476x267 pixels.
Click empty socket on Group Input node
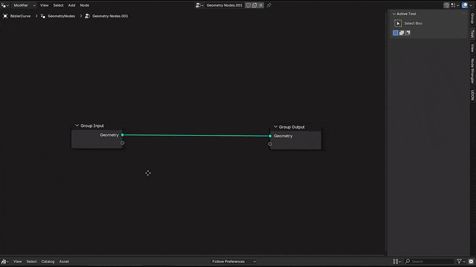click(123, 143)
